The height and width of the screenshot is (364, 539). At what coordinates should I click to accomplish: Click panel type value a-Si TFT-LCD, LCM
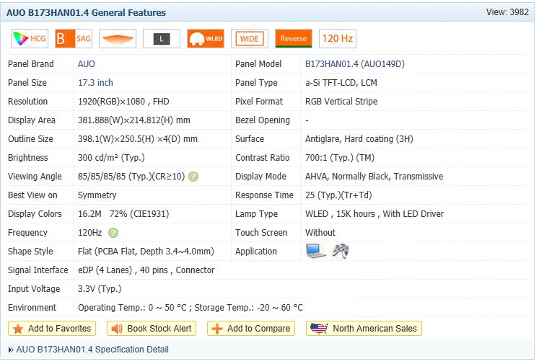point(341,83)
